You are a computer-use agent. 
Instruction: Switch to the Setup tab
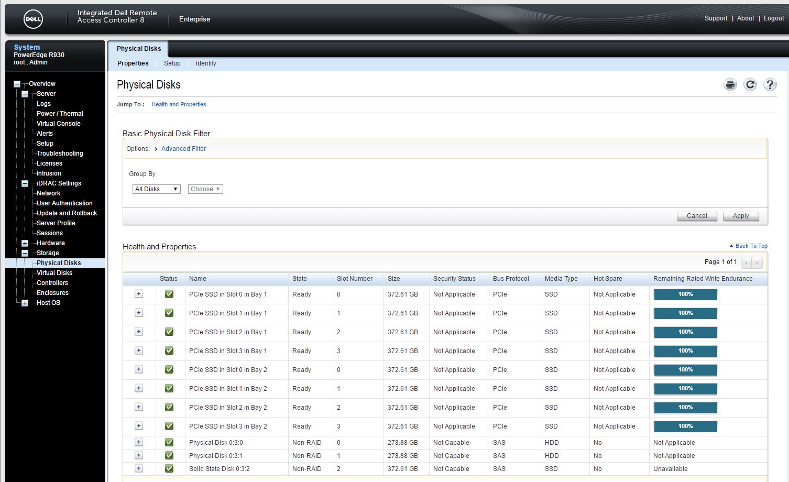tap(172, 63)
